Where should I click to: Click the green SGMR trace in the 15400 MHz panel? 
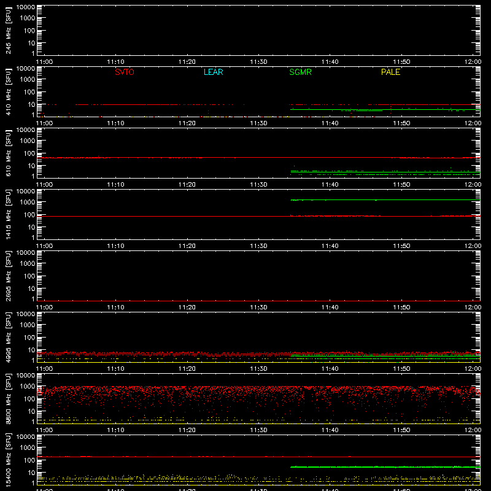coord(385,467)
